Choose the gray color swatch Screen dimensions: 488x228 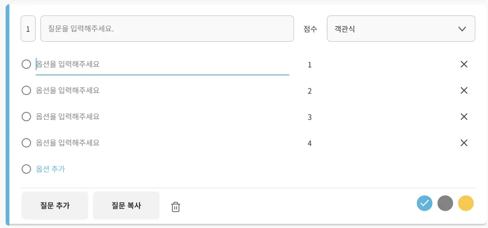445,203
